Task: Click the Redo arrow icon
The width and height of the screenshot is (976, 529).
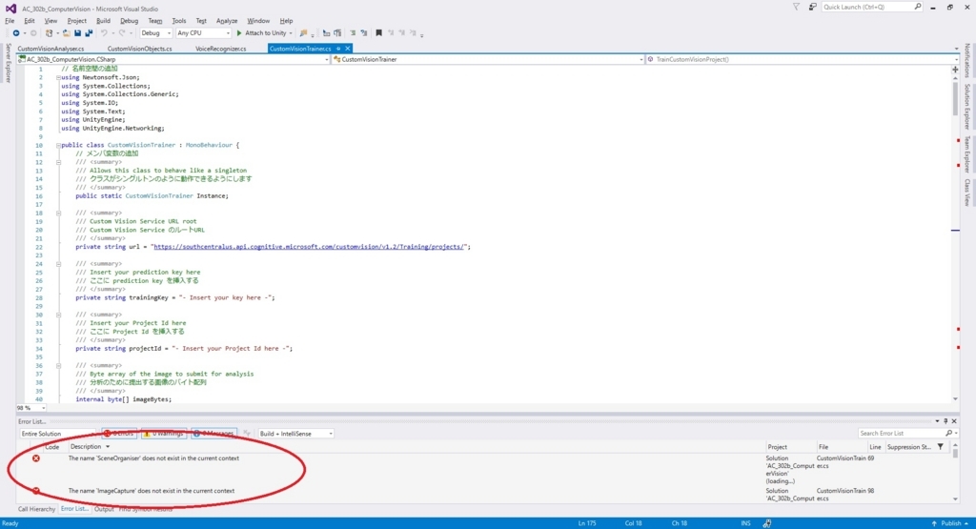Action: (x=122, y=33)
